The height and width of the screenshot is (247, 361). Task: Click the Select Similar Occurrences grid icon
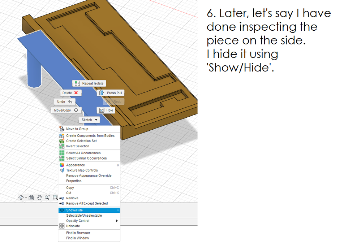pyautogui.click(x=62, y=158)
